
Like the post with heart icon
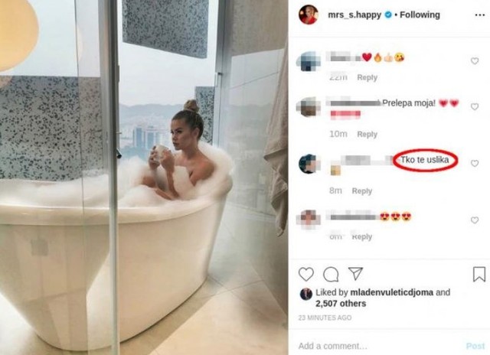tap(306, 275)
